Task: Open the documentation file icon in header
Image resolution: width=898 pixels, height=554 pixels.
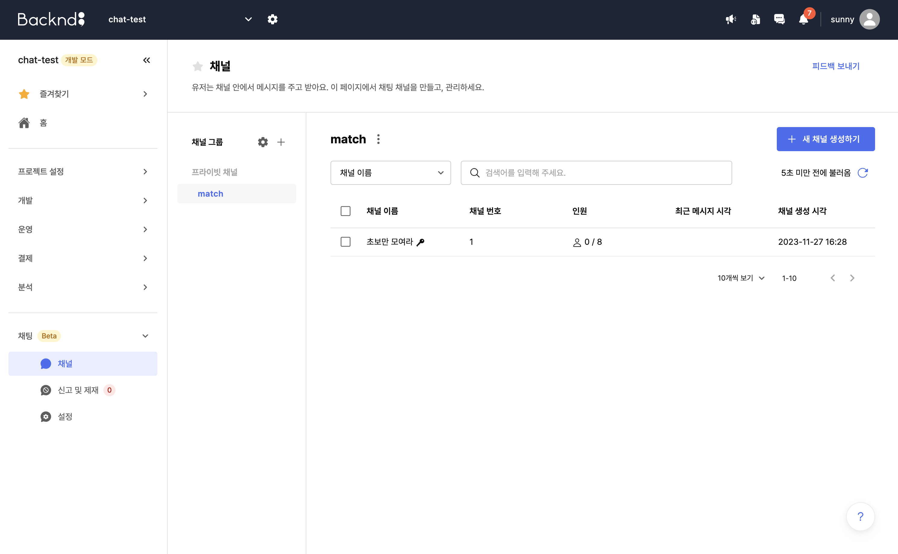Action: pos(755,19)
